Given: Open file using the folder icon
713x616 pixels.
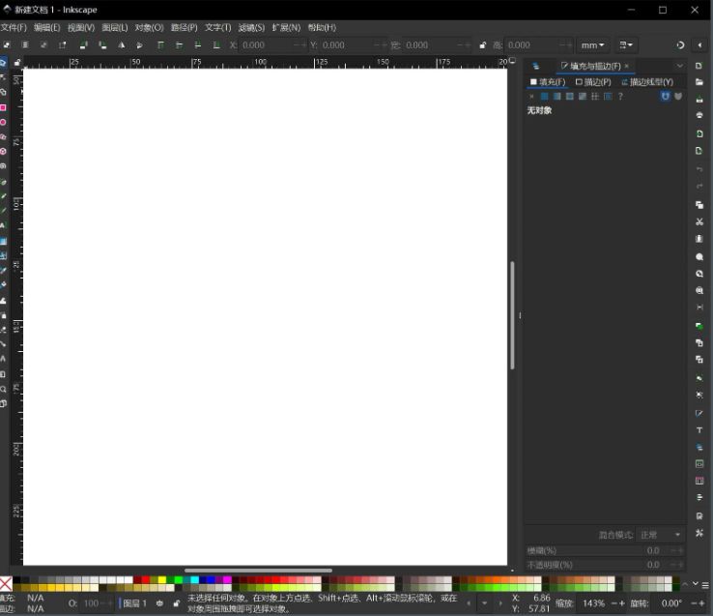Looking at the screenshot, I should click(699, 82).
